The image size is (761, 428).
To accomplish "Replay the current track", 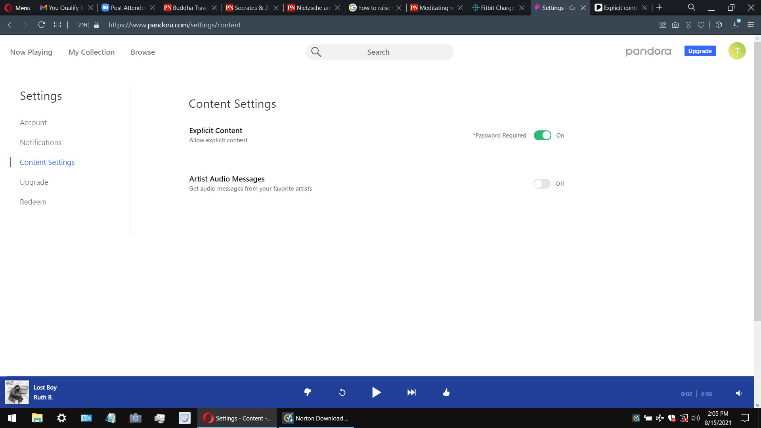I will pos(342,392).
